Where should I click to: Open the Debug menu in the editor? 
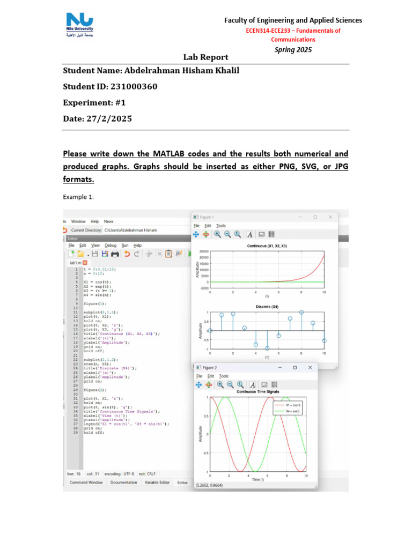pyautogui.click(x=111, y=246)
